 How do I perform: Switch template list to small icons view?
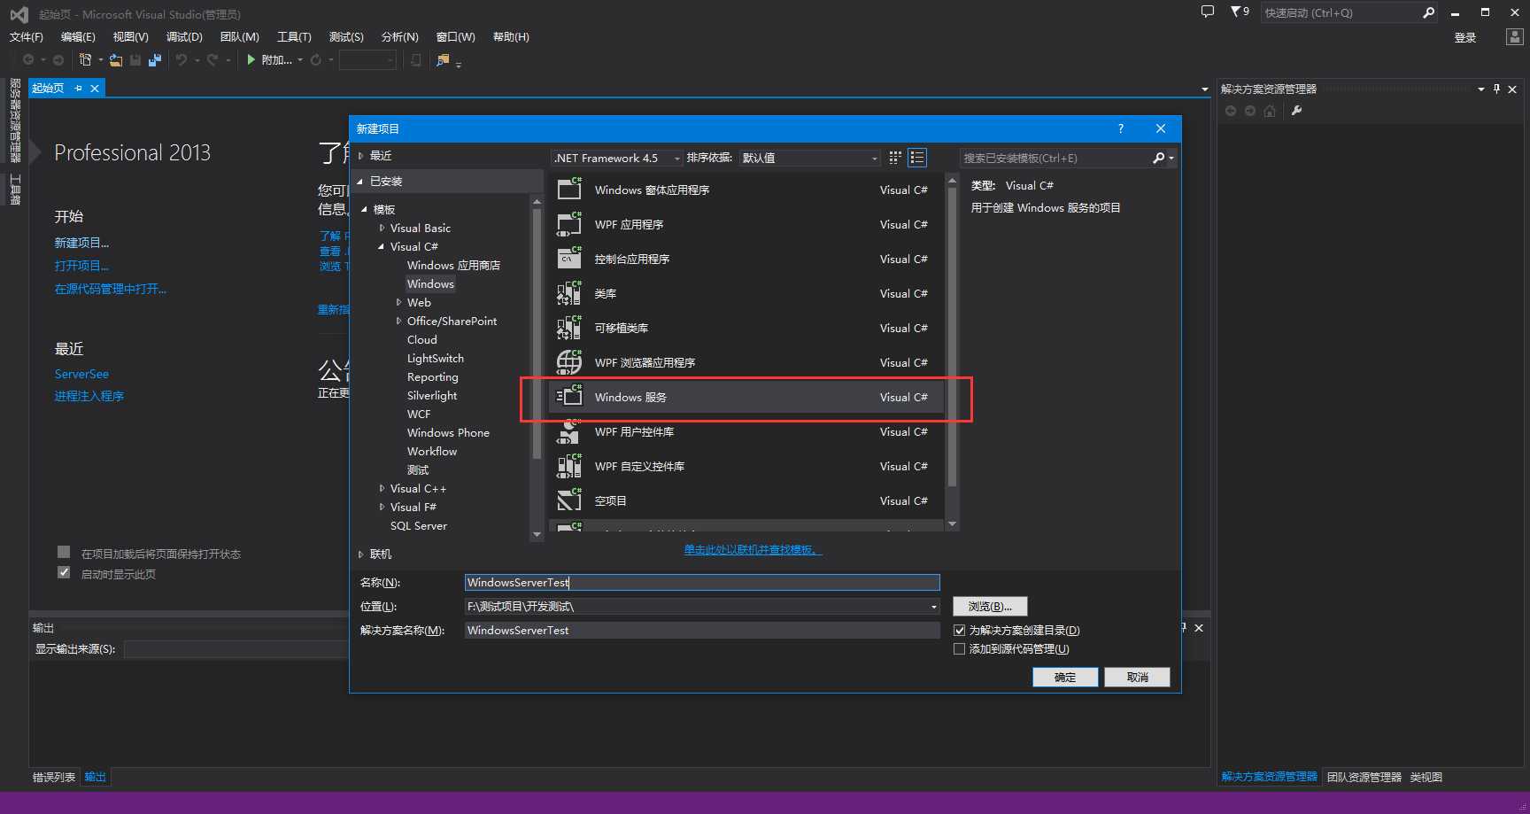coord(895,158)
